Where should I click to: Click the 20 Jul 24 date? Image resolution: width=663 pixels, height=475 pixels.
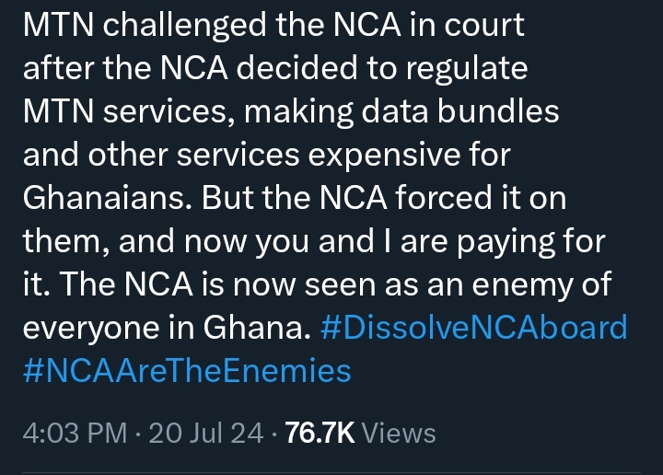pyautogui.click(x=206, y=434)
